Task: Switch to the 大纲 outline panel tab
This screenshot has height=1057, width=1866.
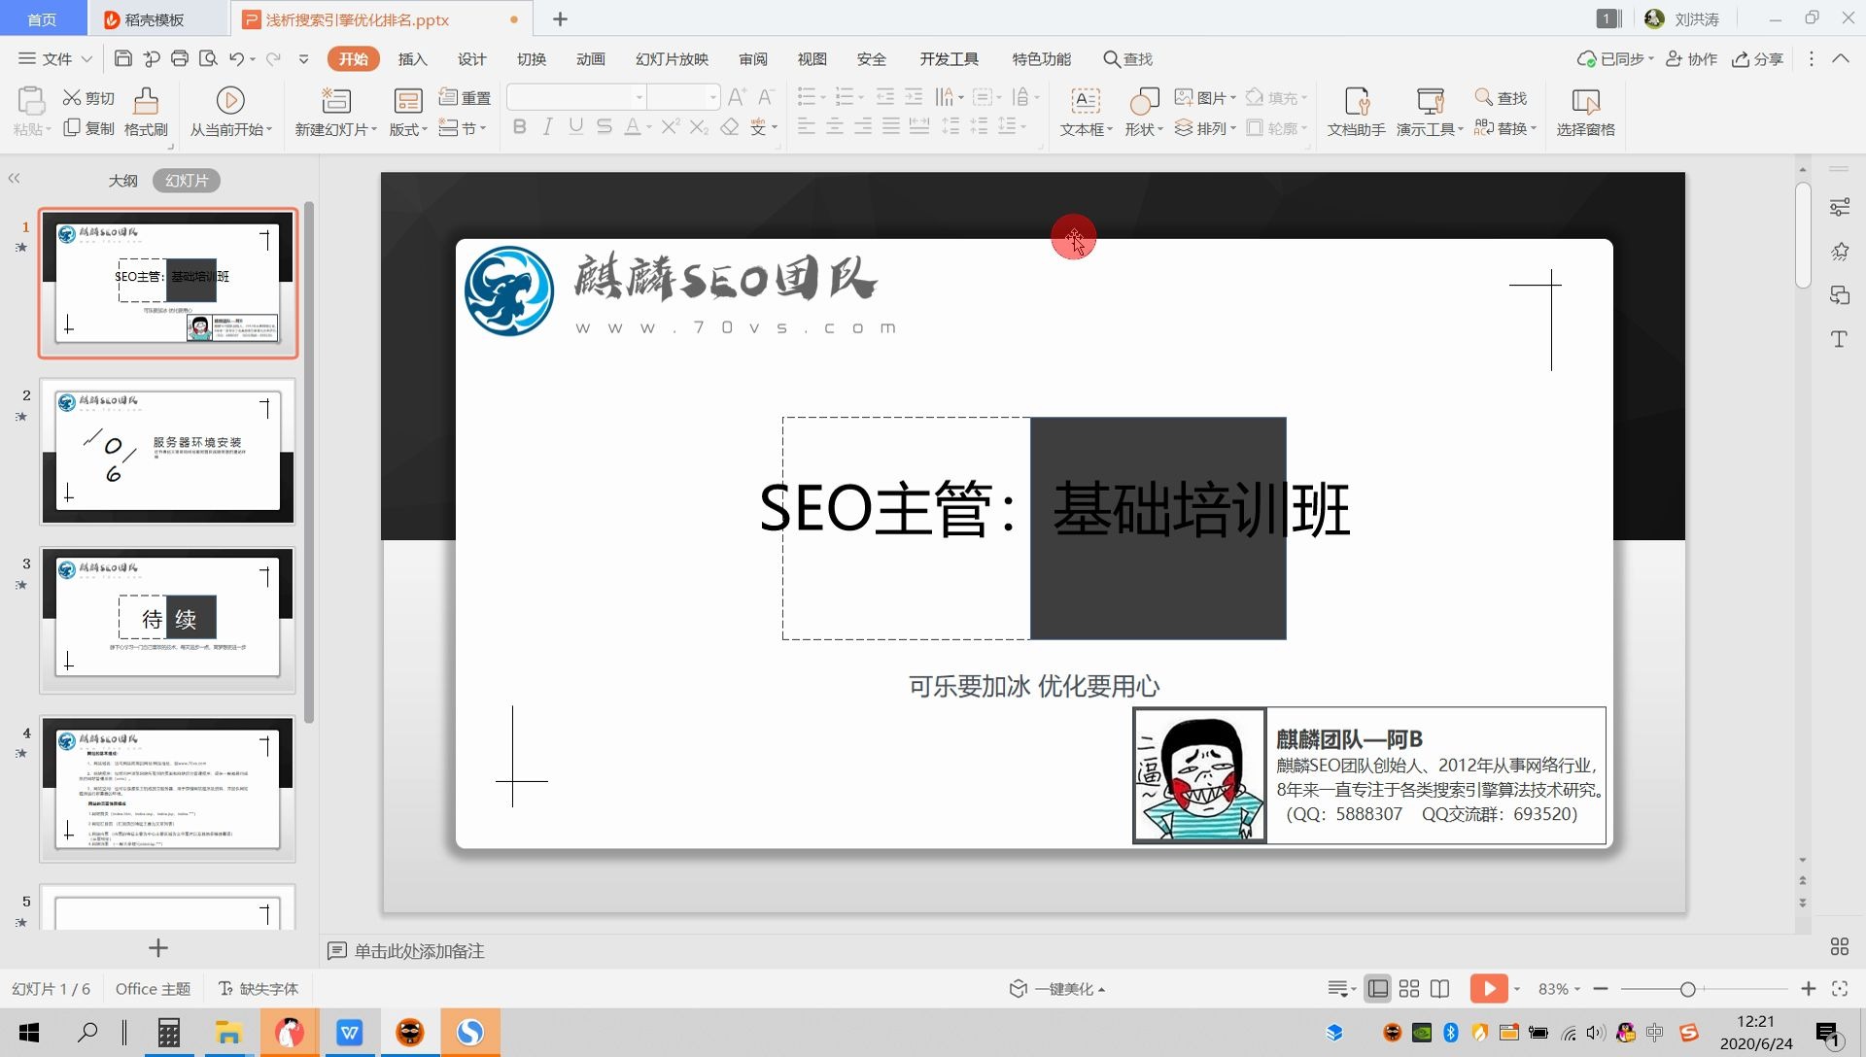Action: (x=122, y=180)
